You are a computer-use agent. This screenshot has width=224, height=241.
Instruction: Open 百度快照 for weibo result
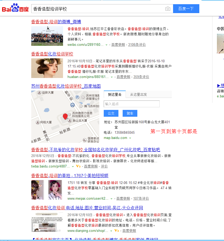pos(118,44)
